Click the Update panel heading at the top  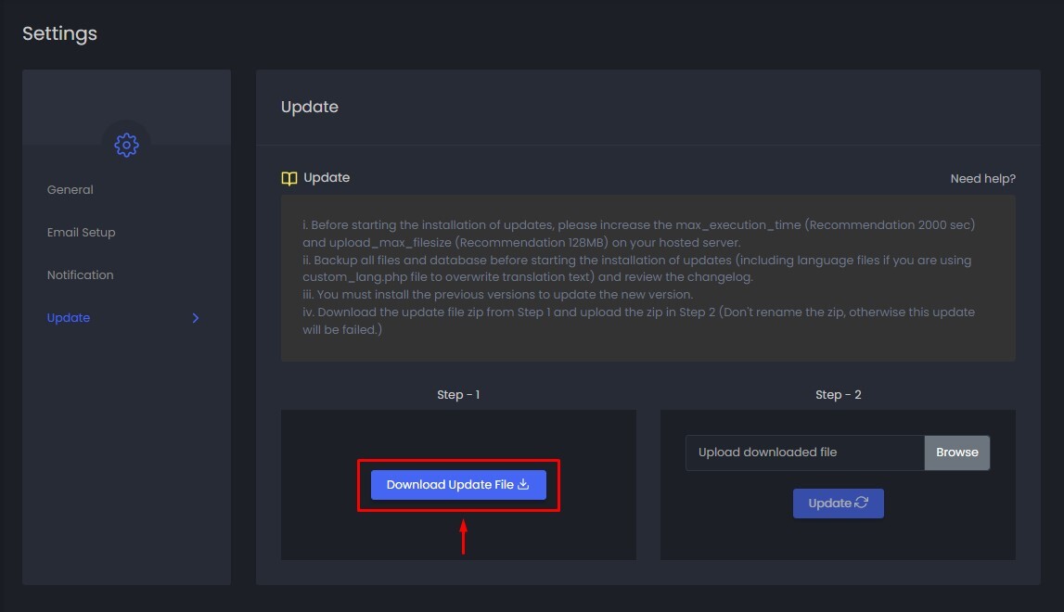point(310,107)
